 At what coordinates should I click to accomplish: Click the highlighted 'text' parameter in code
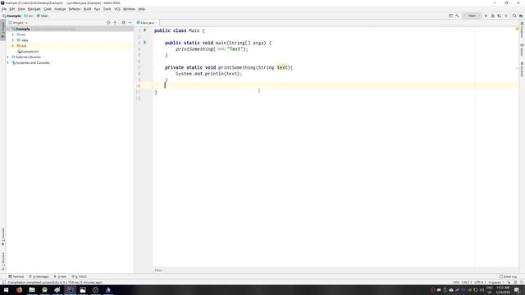pyautogui.click(x=282, y=67)
